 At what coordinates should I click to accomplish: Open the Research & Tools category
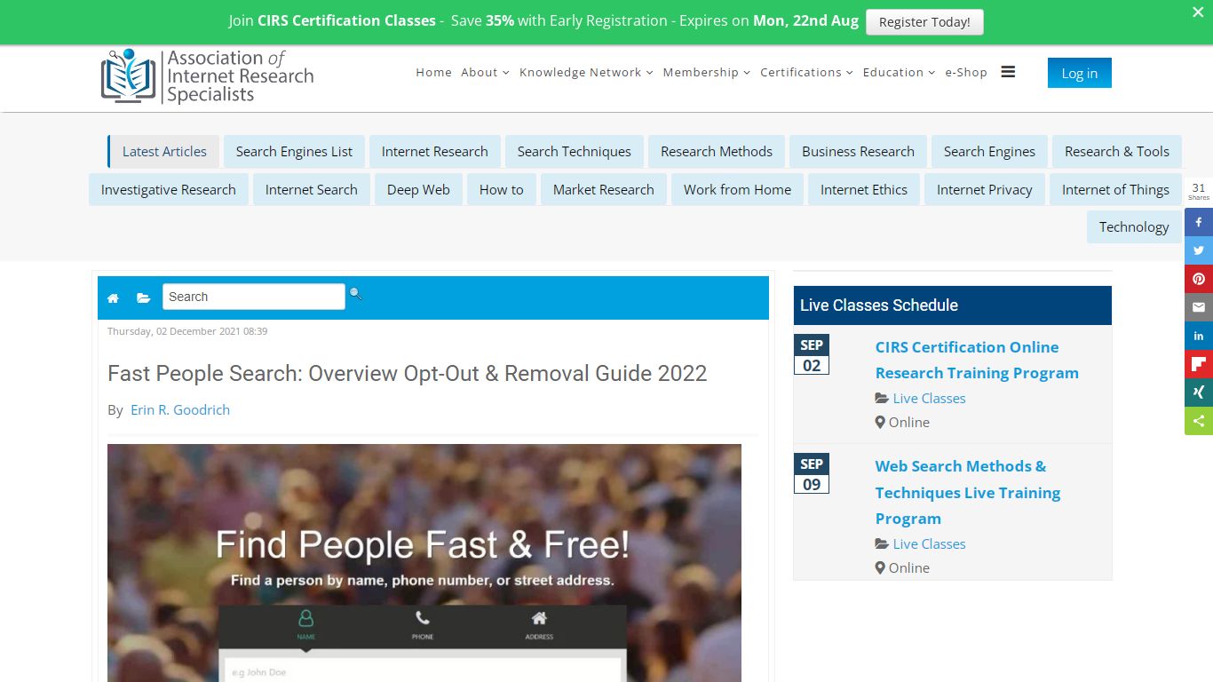1117,152
